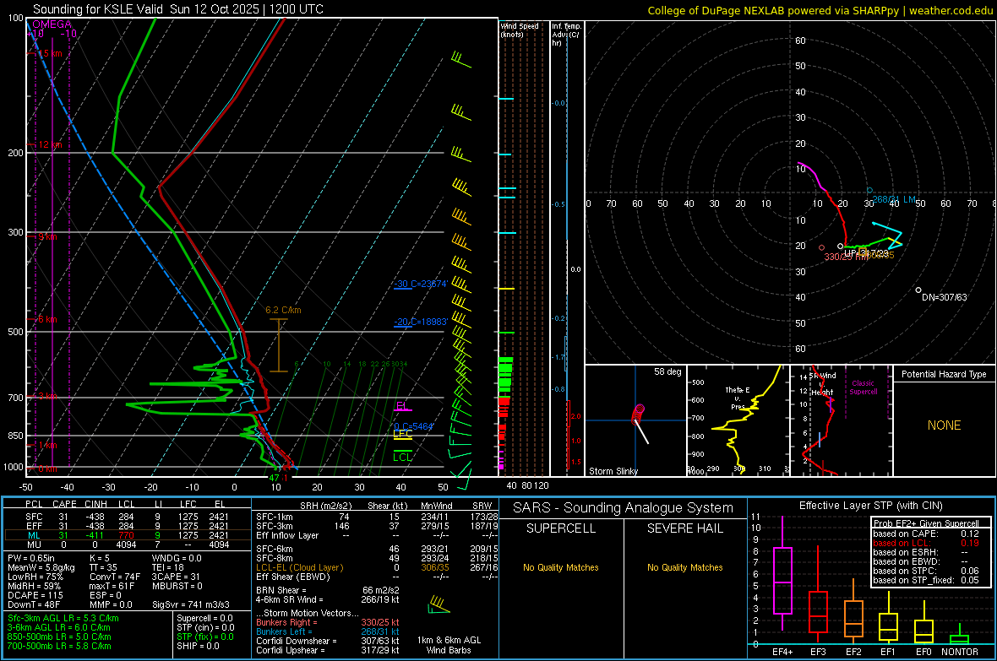Click the yellow LFC level label
Viewport: 997px width, 661px height.
(403, 434)
